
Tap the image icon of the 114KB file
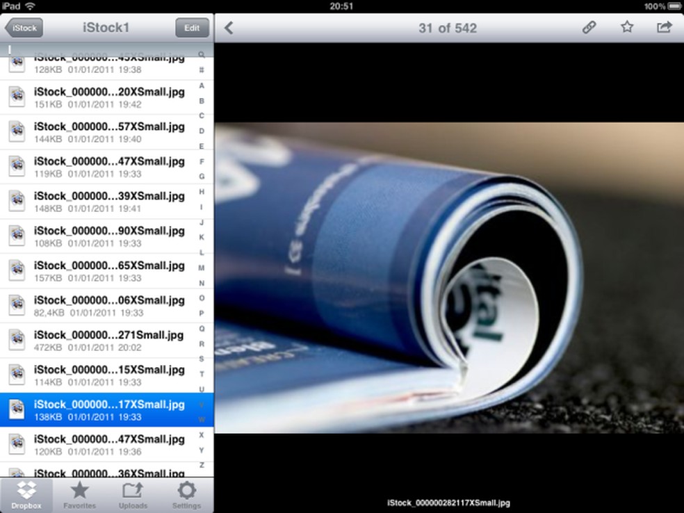tap(17, 375)
